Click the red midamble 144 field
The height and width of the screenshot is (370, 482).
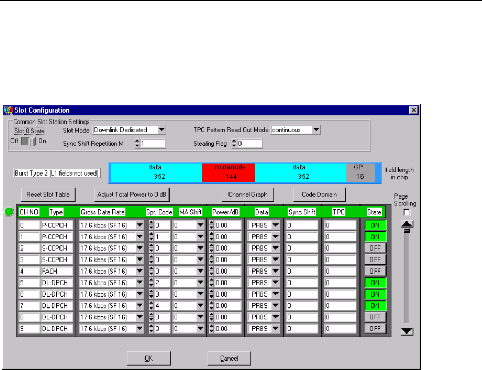(228, 172)
